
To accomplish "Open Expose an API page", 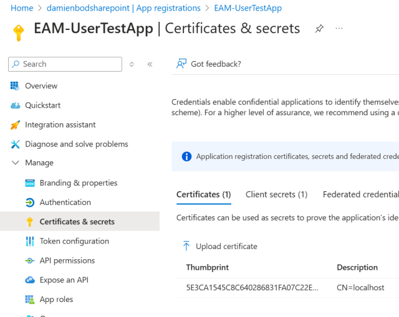I will click(x=64, y=280).
